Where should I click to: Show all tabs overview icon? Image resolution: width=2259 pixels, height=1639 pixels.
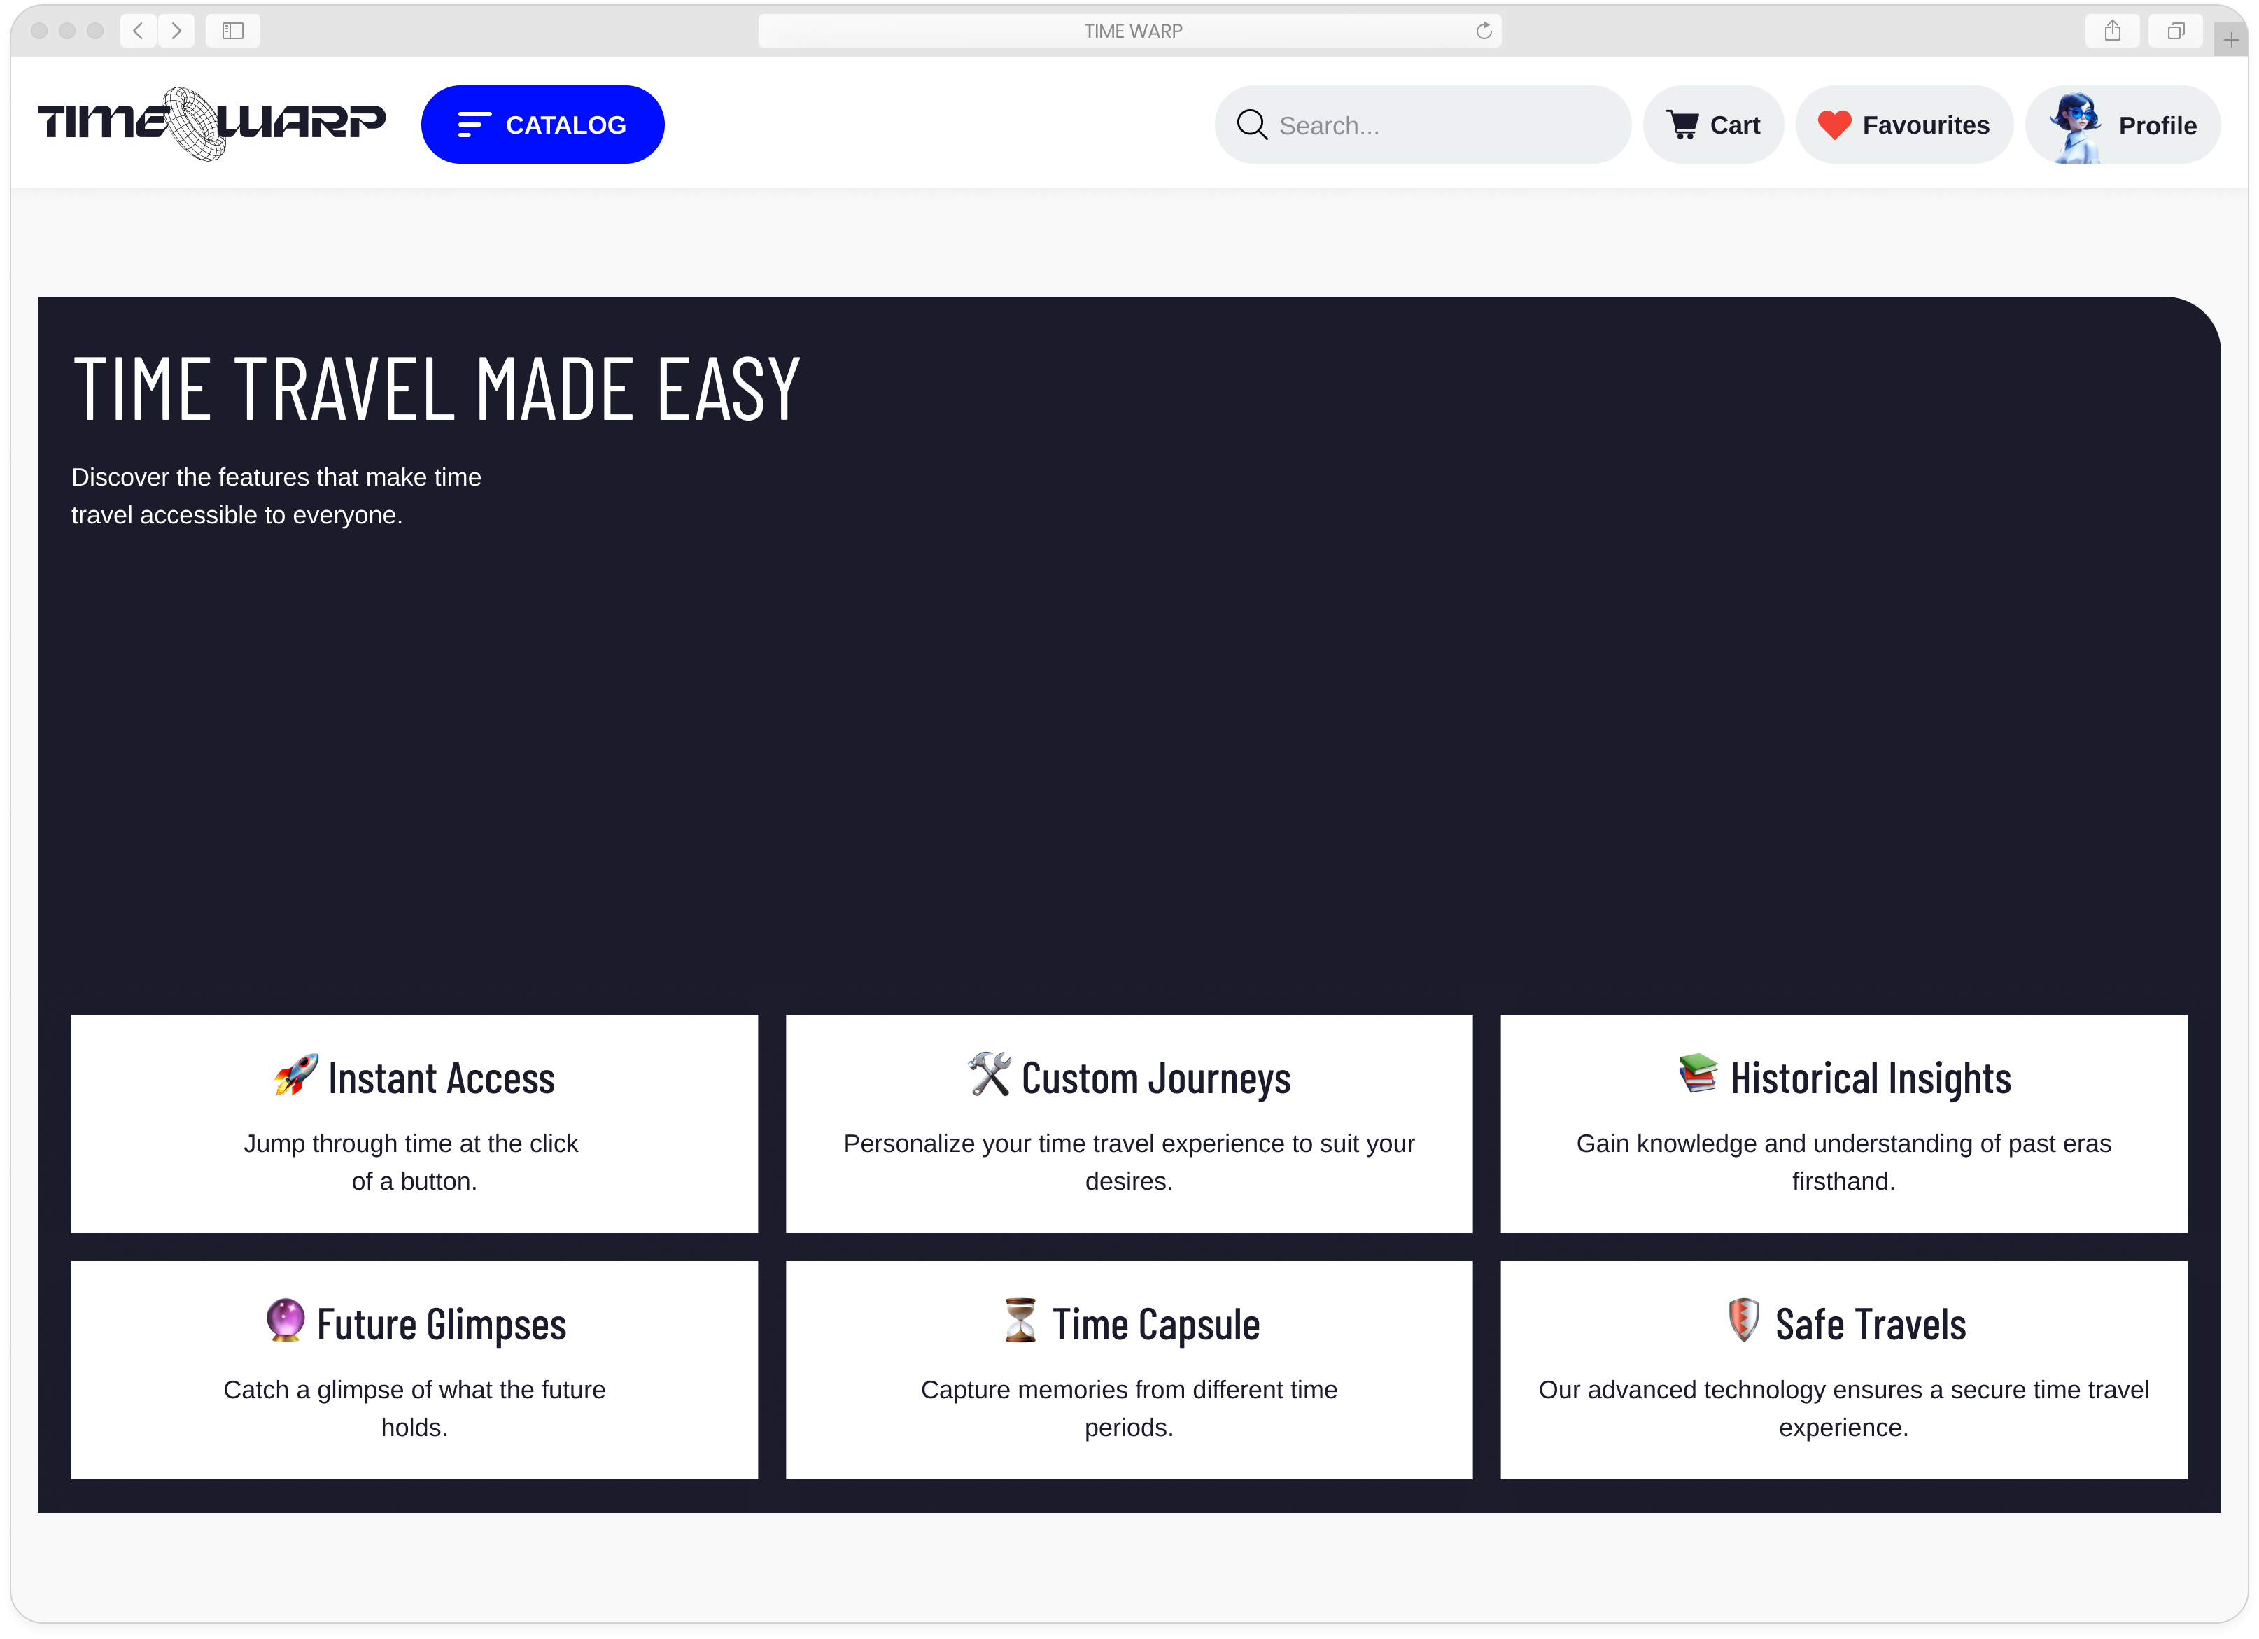2175,31
